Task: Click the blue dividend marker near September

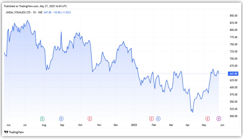Action: click(x=61, y=119)
